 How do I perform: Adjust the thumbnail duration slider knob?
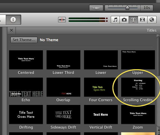click(x=127, y=8)
